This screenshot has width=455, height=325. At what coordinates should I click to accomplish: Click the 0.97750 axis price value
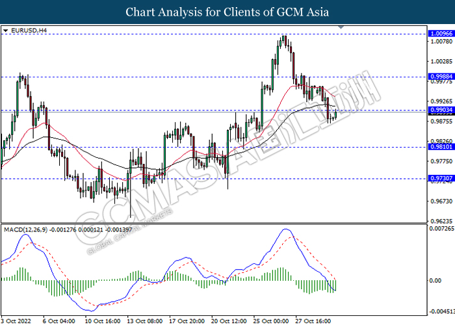[441, 161]
